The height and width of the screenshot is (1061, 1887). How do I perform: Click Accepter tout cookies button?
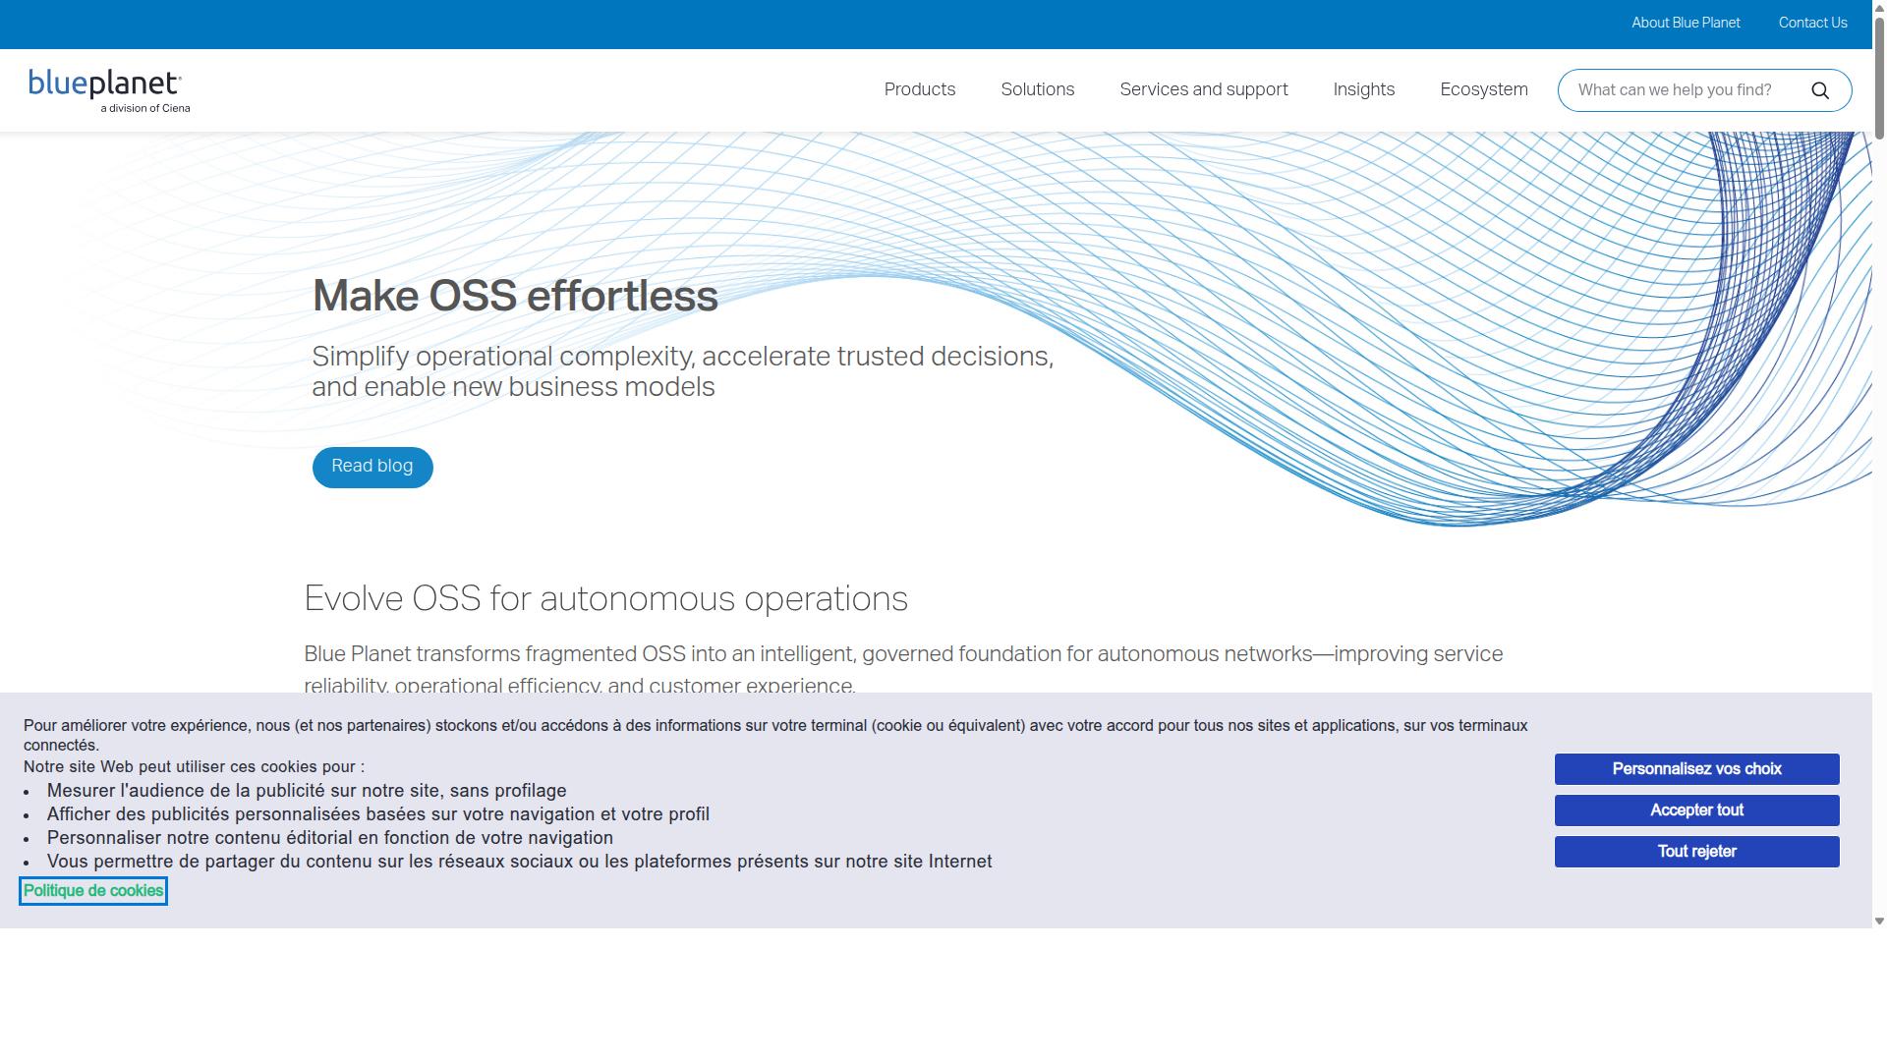[x=1696, y=810]
